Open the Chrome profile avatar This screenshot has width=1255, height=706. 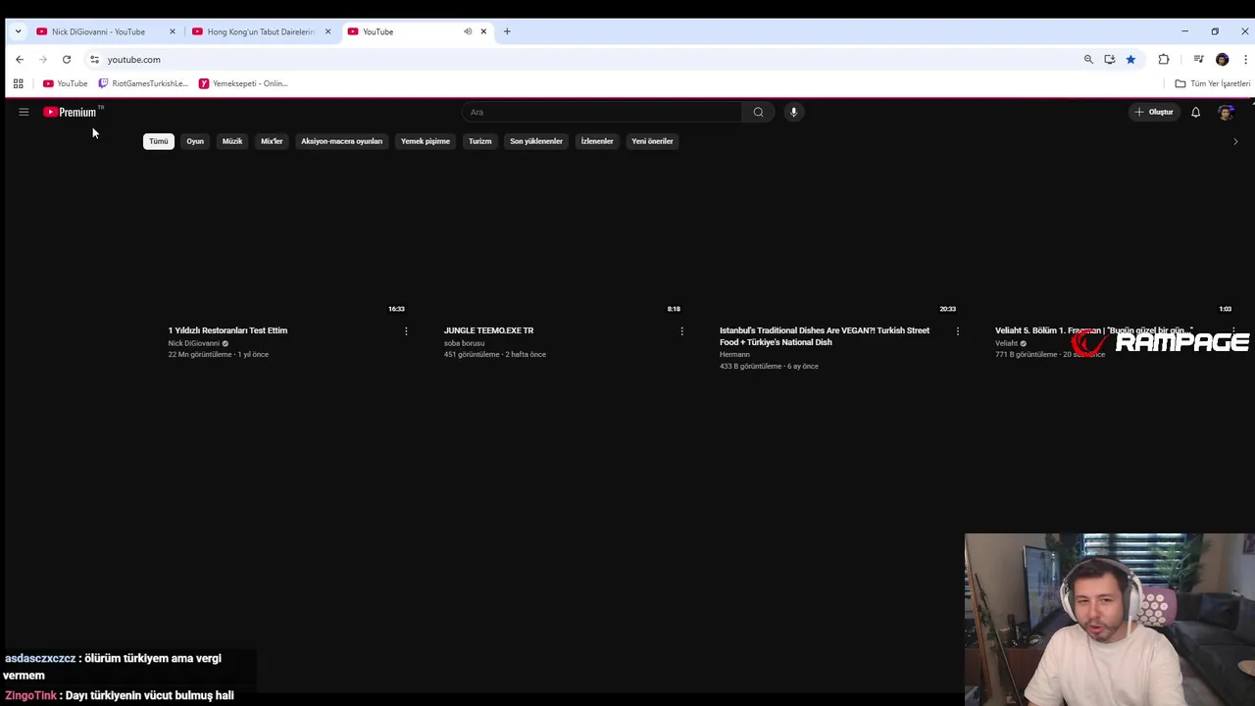coord(1222,60)
